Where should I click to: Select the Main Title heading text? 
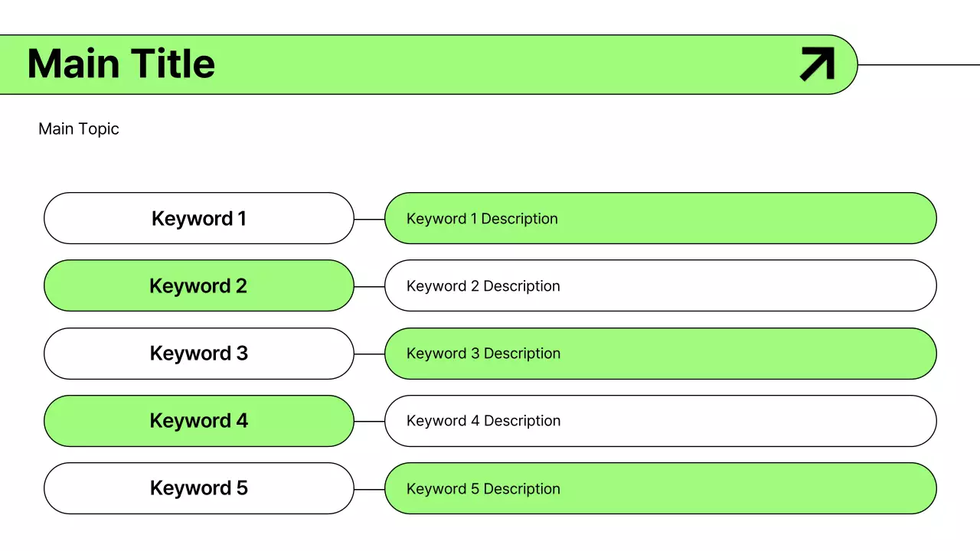121,64
